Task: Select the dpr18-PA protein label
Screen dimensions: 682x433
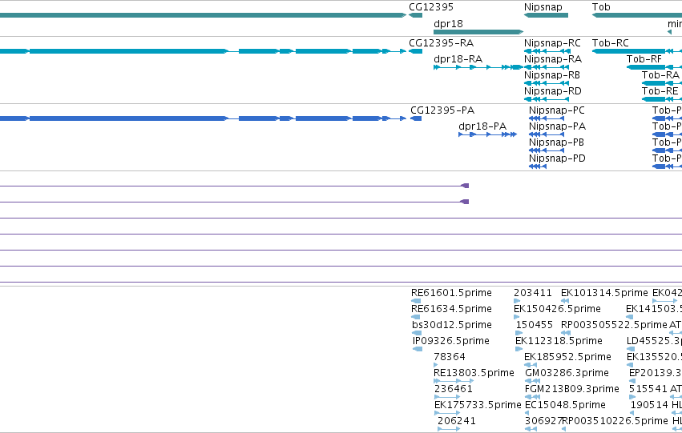Action: coord(482,126)
